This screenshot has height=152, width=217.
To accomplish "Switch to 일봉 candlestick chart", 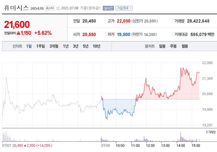I will click(162, 46).
